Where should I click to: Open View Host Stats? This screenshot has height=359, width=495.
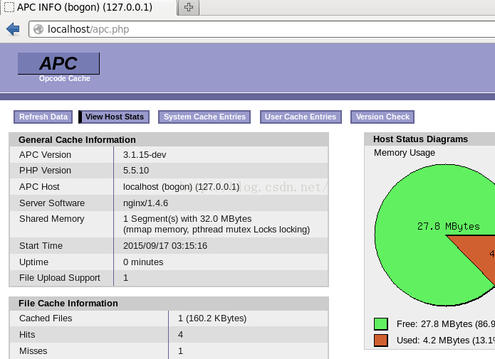114,117
